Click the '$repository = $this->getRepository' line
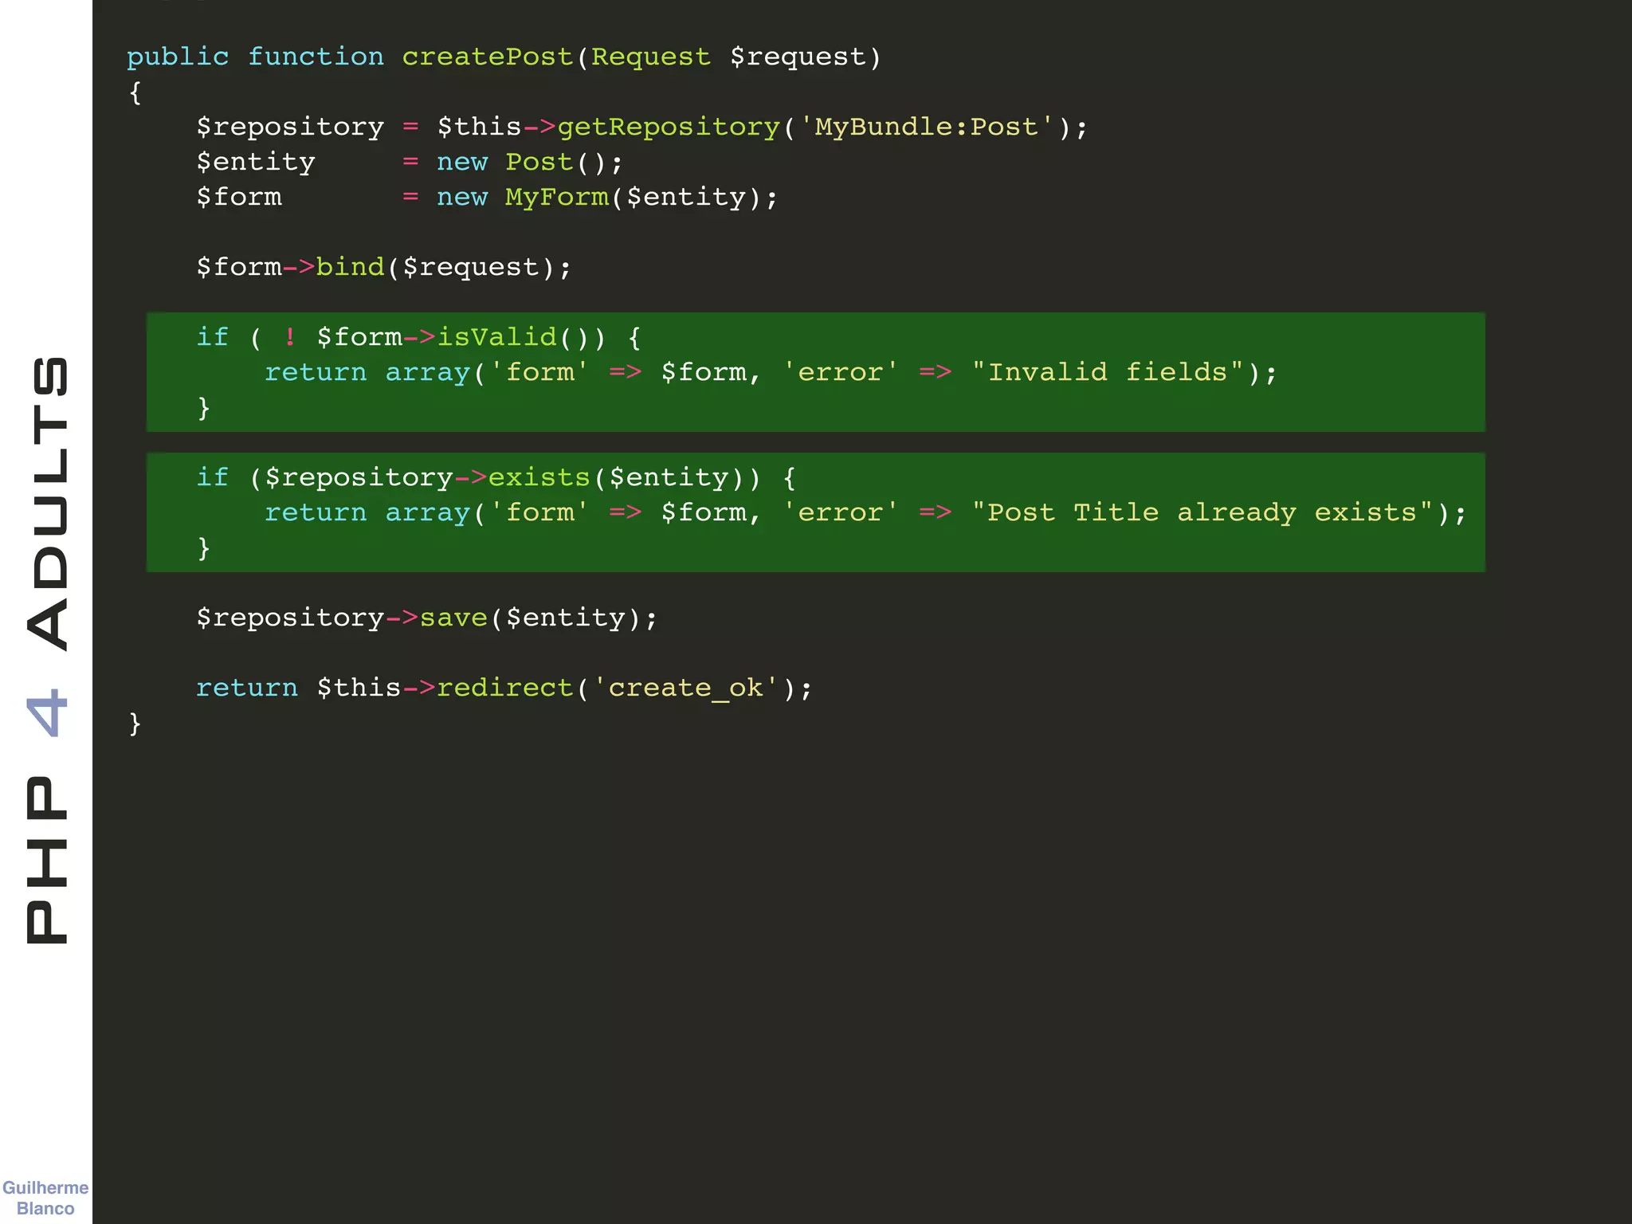Viewport: 1632px width, 1224px height. pyautogui.click(x=641, y=127)
